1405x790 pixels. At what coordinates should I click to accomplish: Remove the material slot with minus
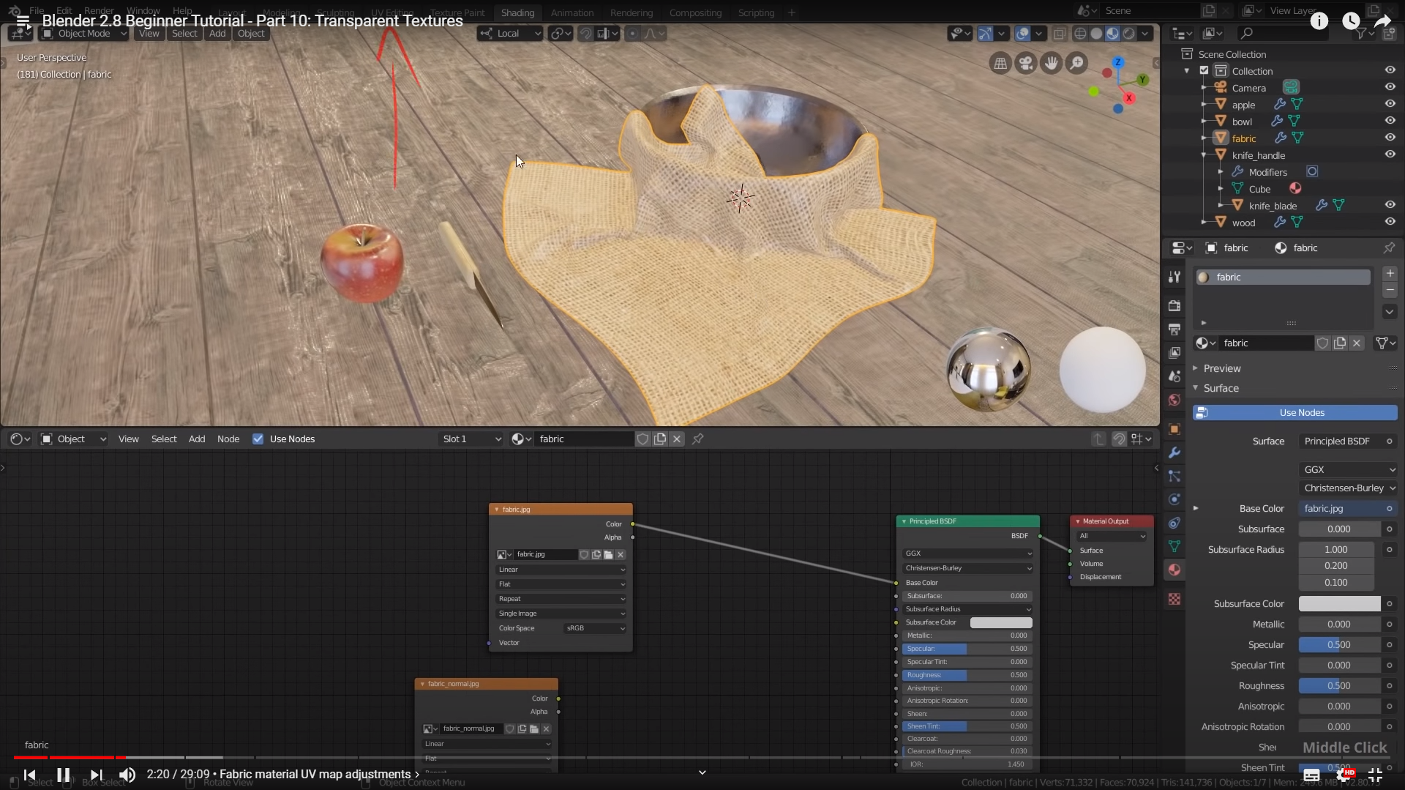click(x=1390, y=290)
